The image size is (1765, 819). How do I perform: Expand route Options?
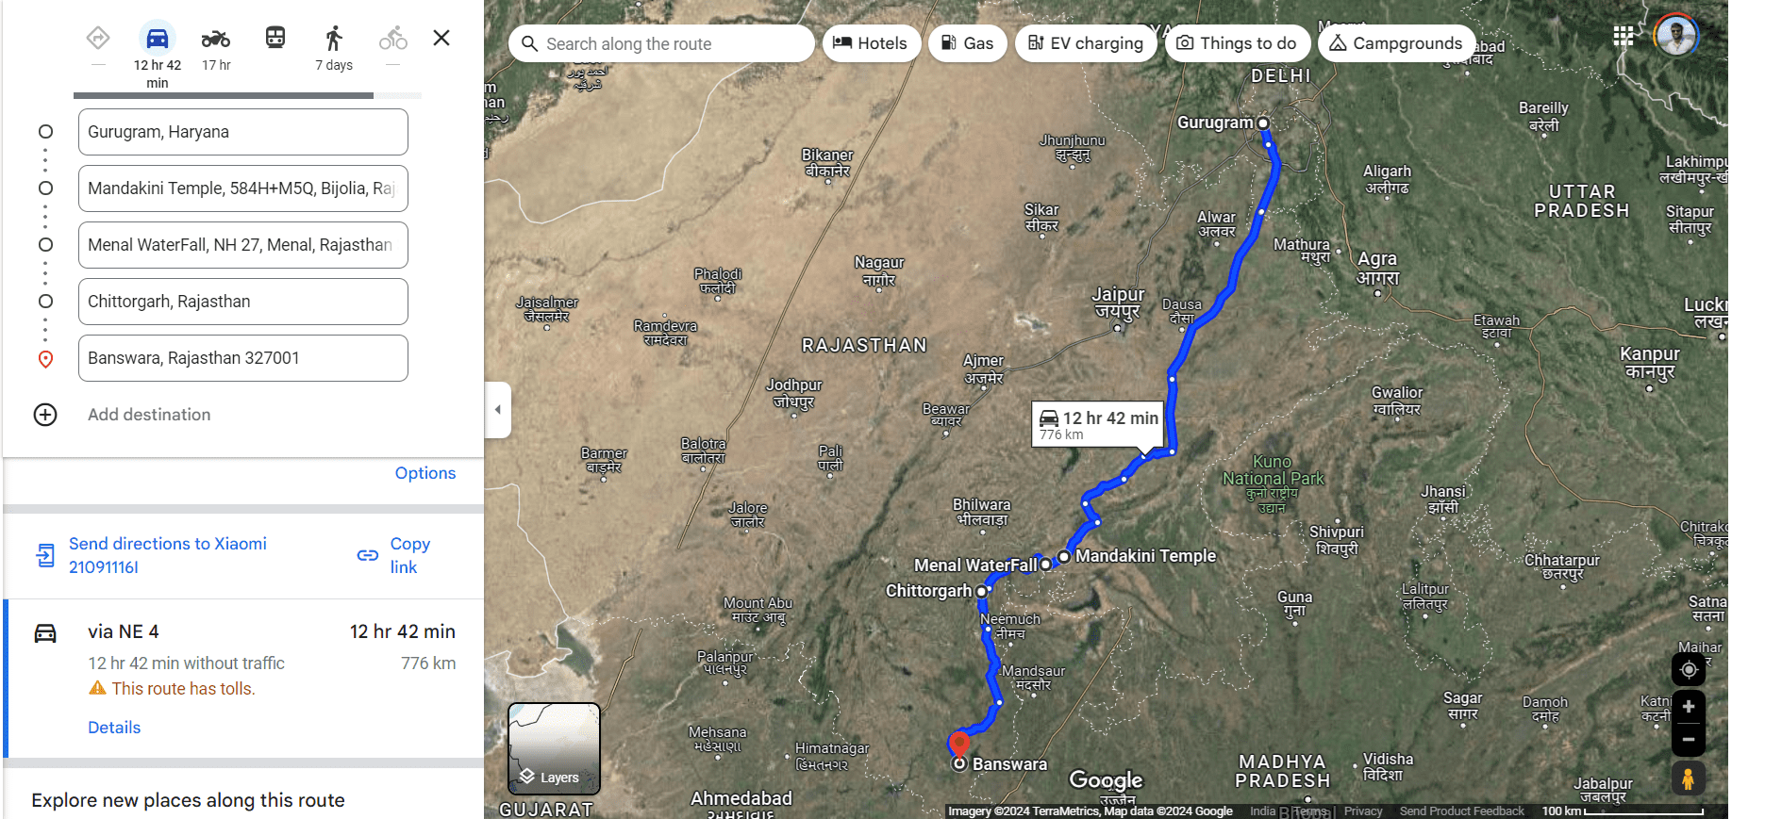pyautogui.click(x=425, y=473)
